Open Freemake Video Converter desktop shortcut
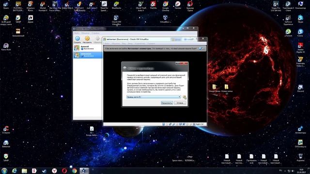 click(300, 61)
